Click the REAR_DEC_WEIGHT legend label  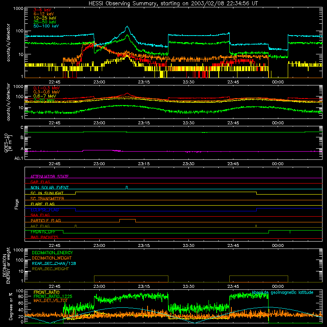click(50, 269)
